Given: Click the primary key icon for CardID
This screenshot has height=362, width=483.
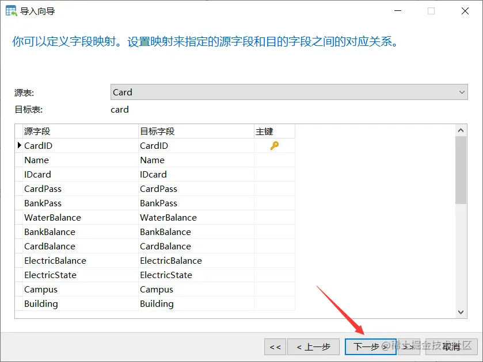Looking at the screenshot, I should [x=275, y=145].
